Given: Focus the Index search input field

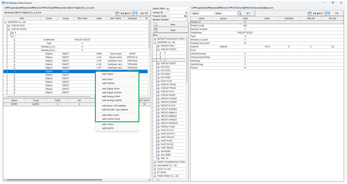Looking at the screenshot, I should coord(230,13).
